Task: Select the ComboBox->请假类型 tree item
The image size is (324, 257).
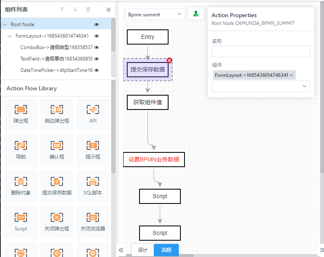Action: 56,47
